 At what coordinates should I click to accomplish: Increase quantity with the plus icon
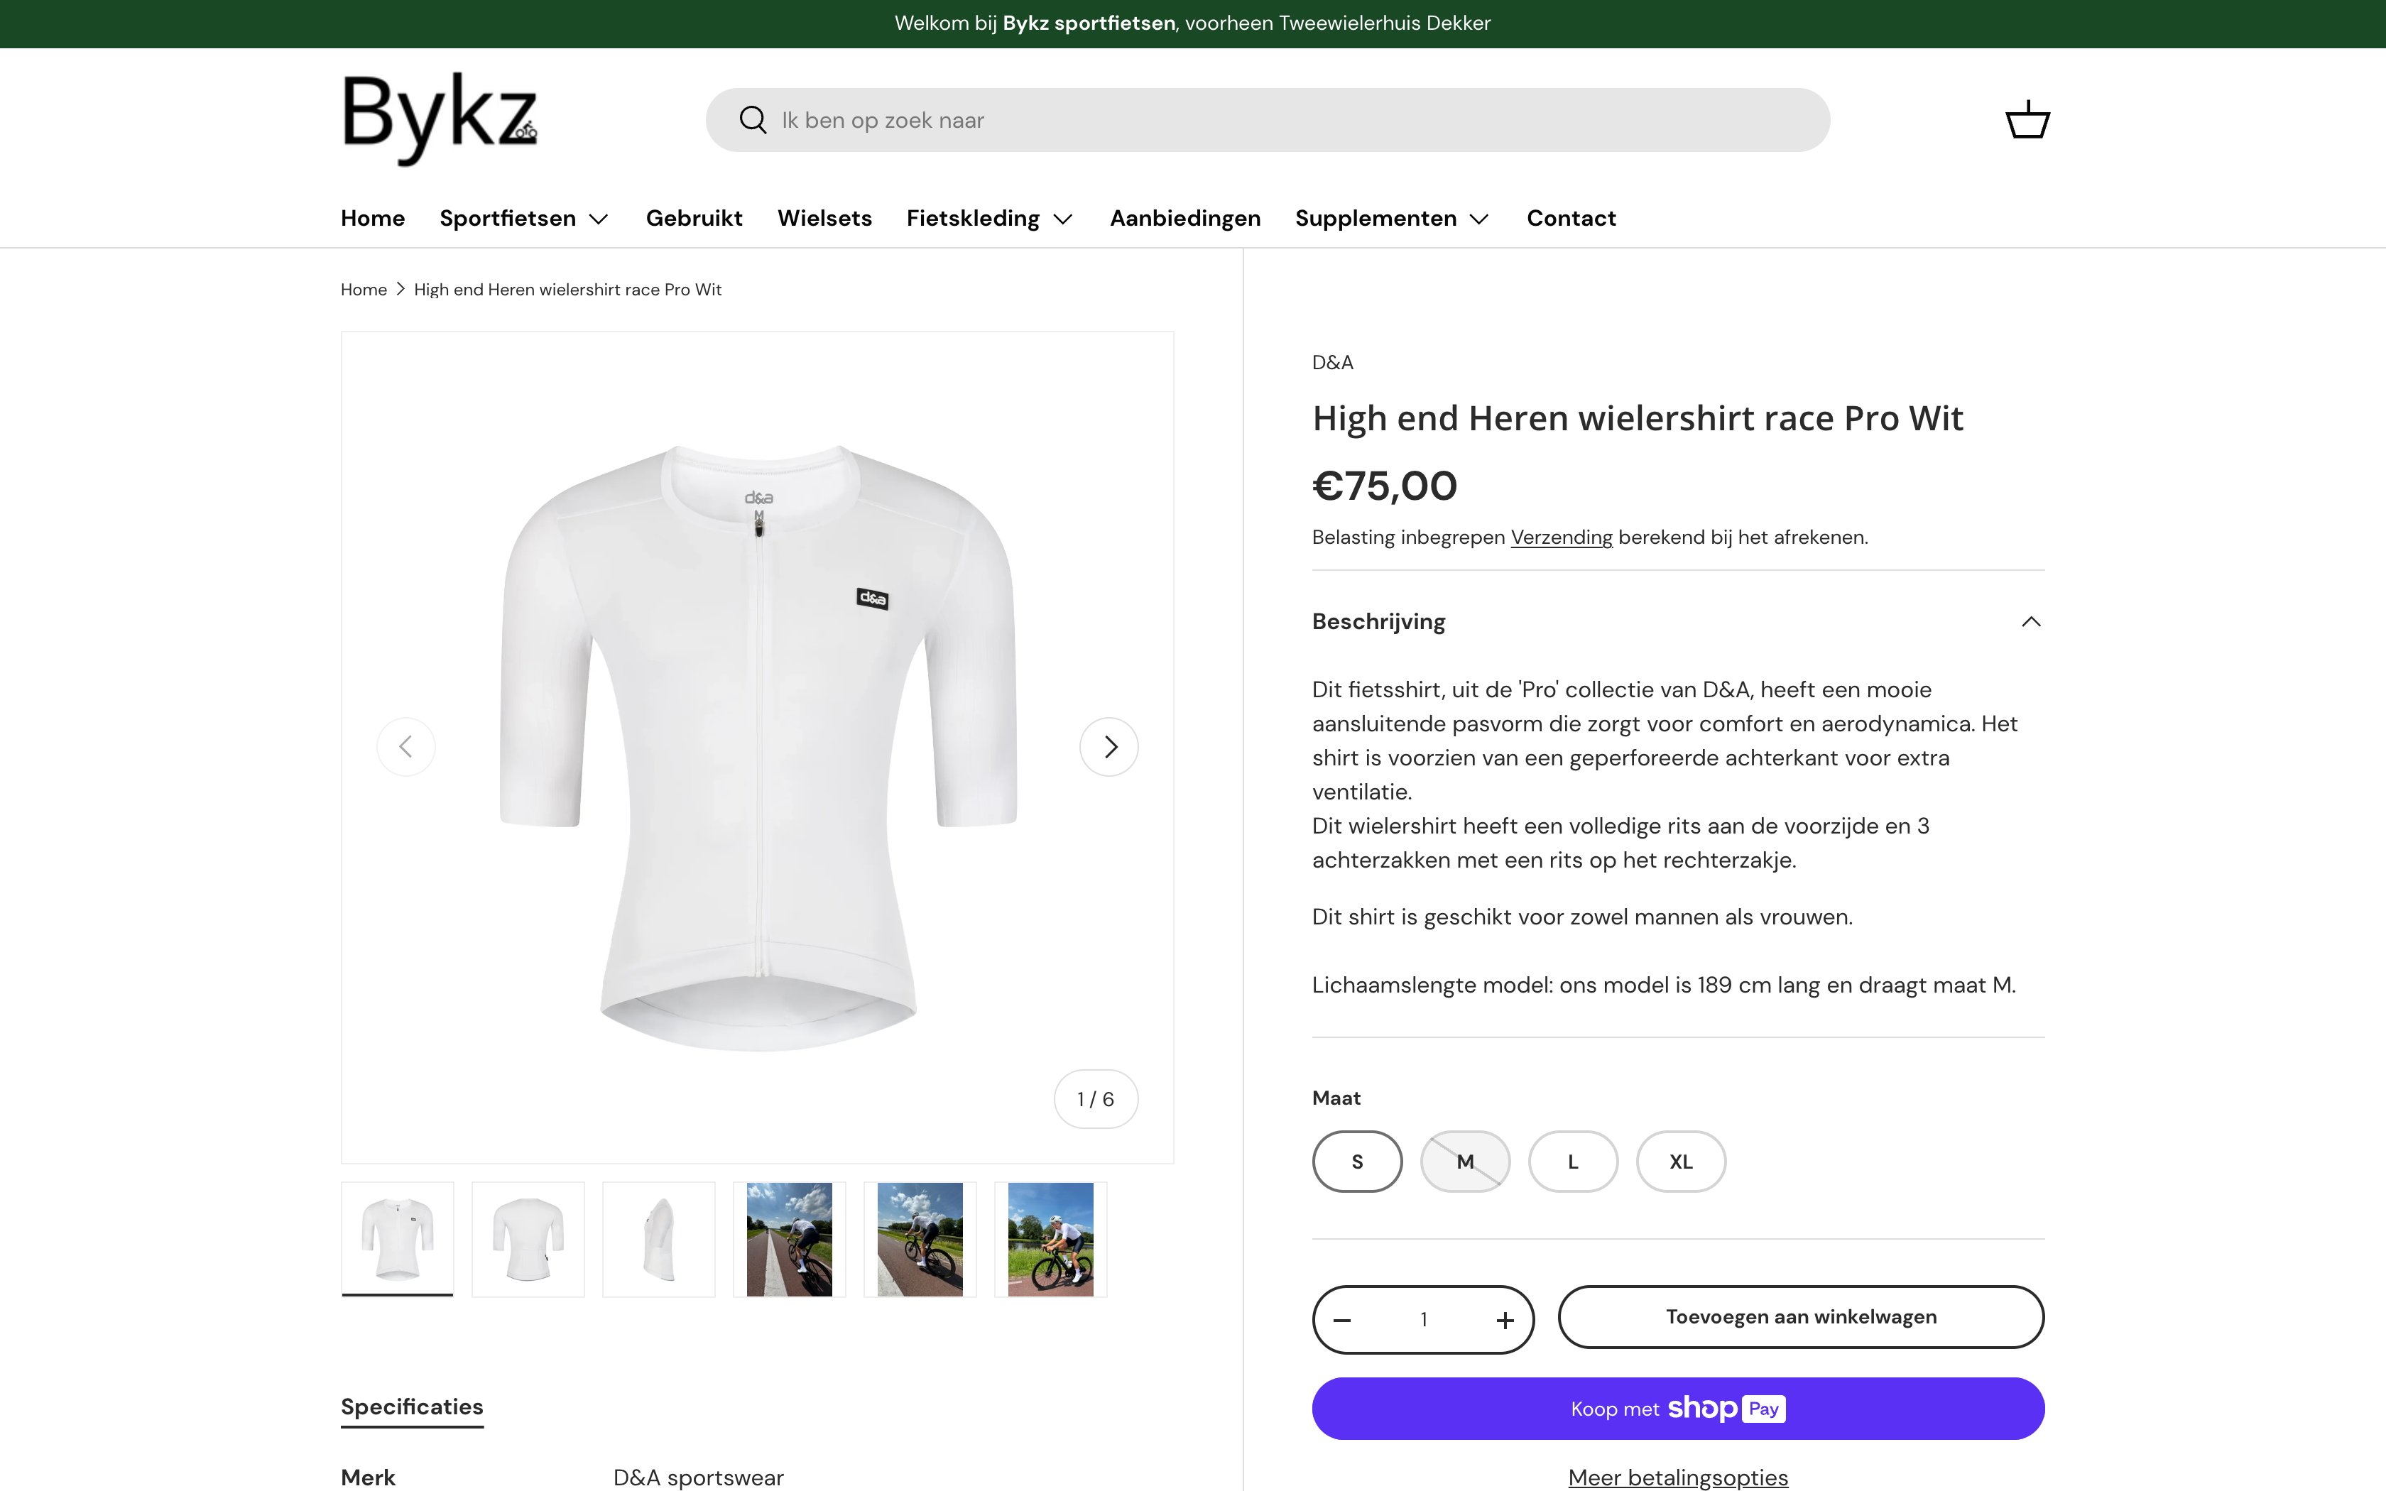(x=1505, y=1318)
